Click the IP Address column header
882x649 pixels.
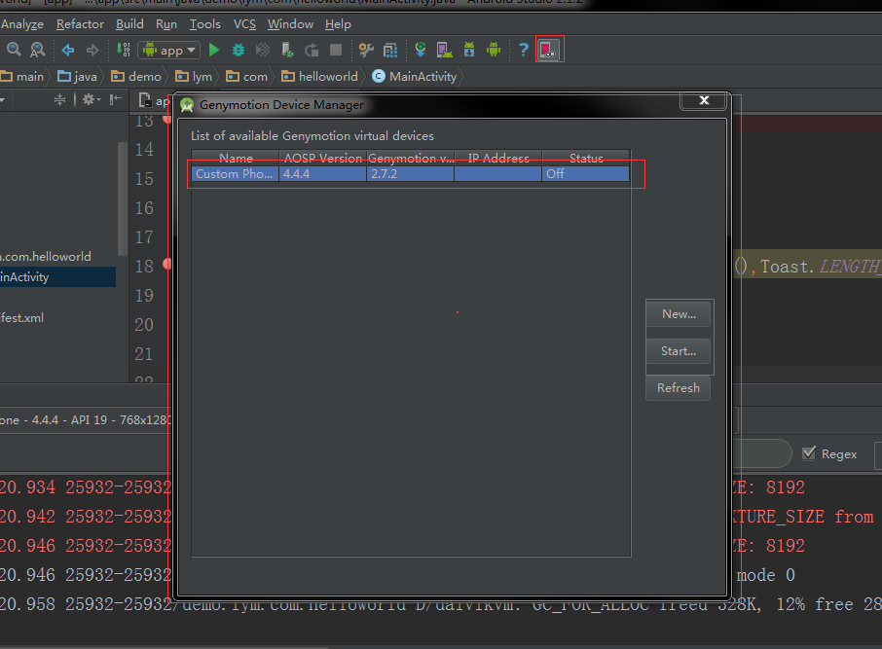[498, 158]
